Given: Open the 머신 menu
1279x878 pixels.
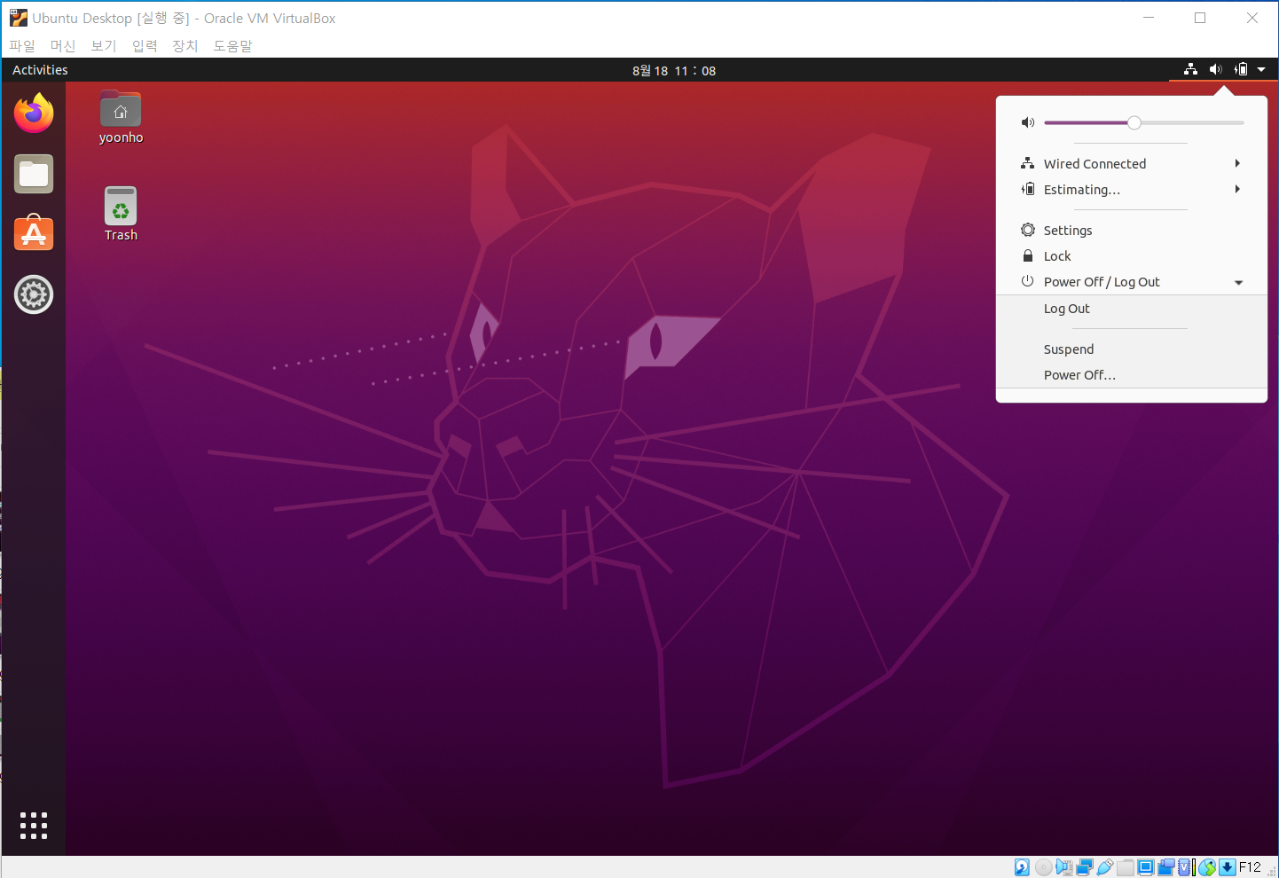Looking at the screenshot, I should pos(63,45).
